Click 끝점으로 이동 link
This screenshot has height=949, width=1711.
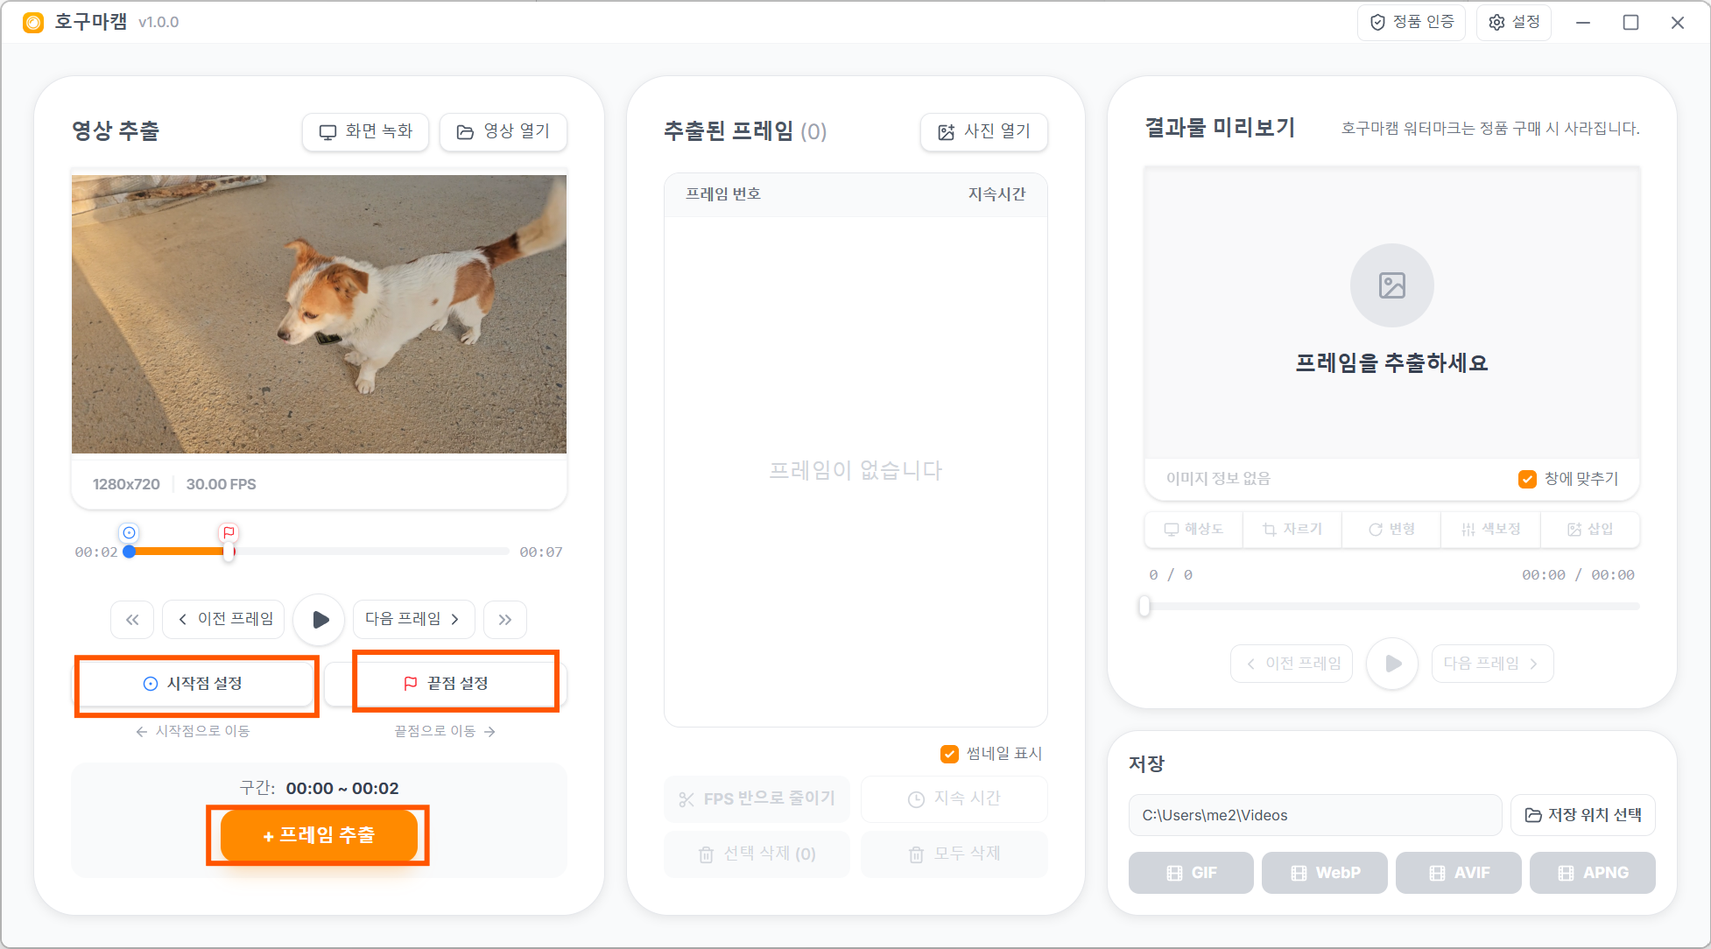(x=445, y=731)
